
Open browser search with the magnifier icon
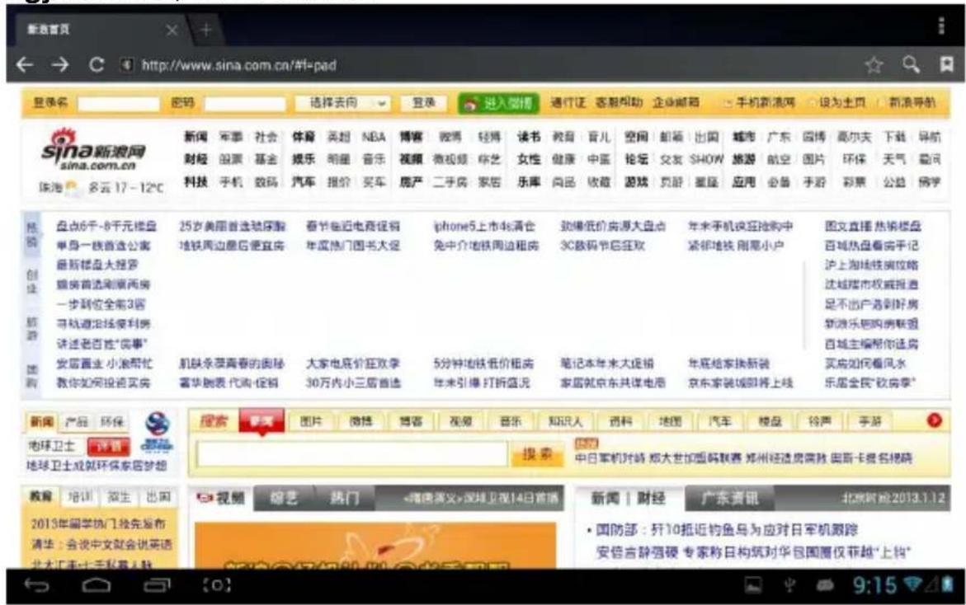point(912,64)
